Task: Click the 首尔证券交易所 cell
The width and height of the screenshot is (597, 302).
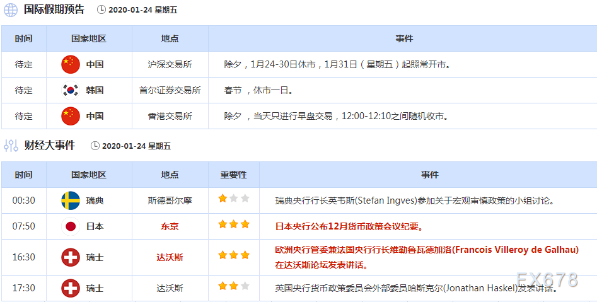Action: pos(170,90)
